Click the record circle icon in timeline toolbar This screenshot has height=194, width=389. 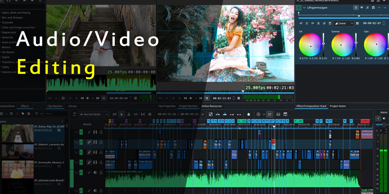click(258, 114)
